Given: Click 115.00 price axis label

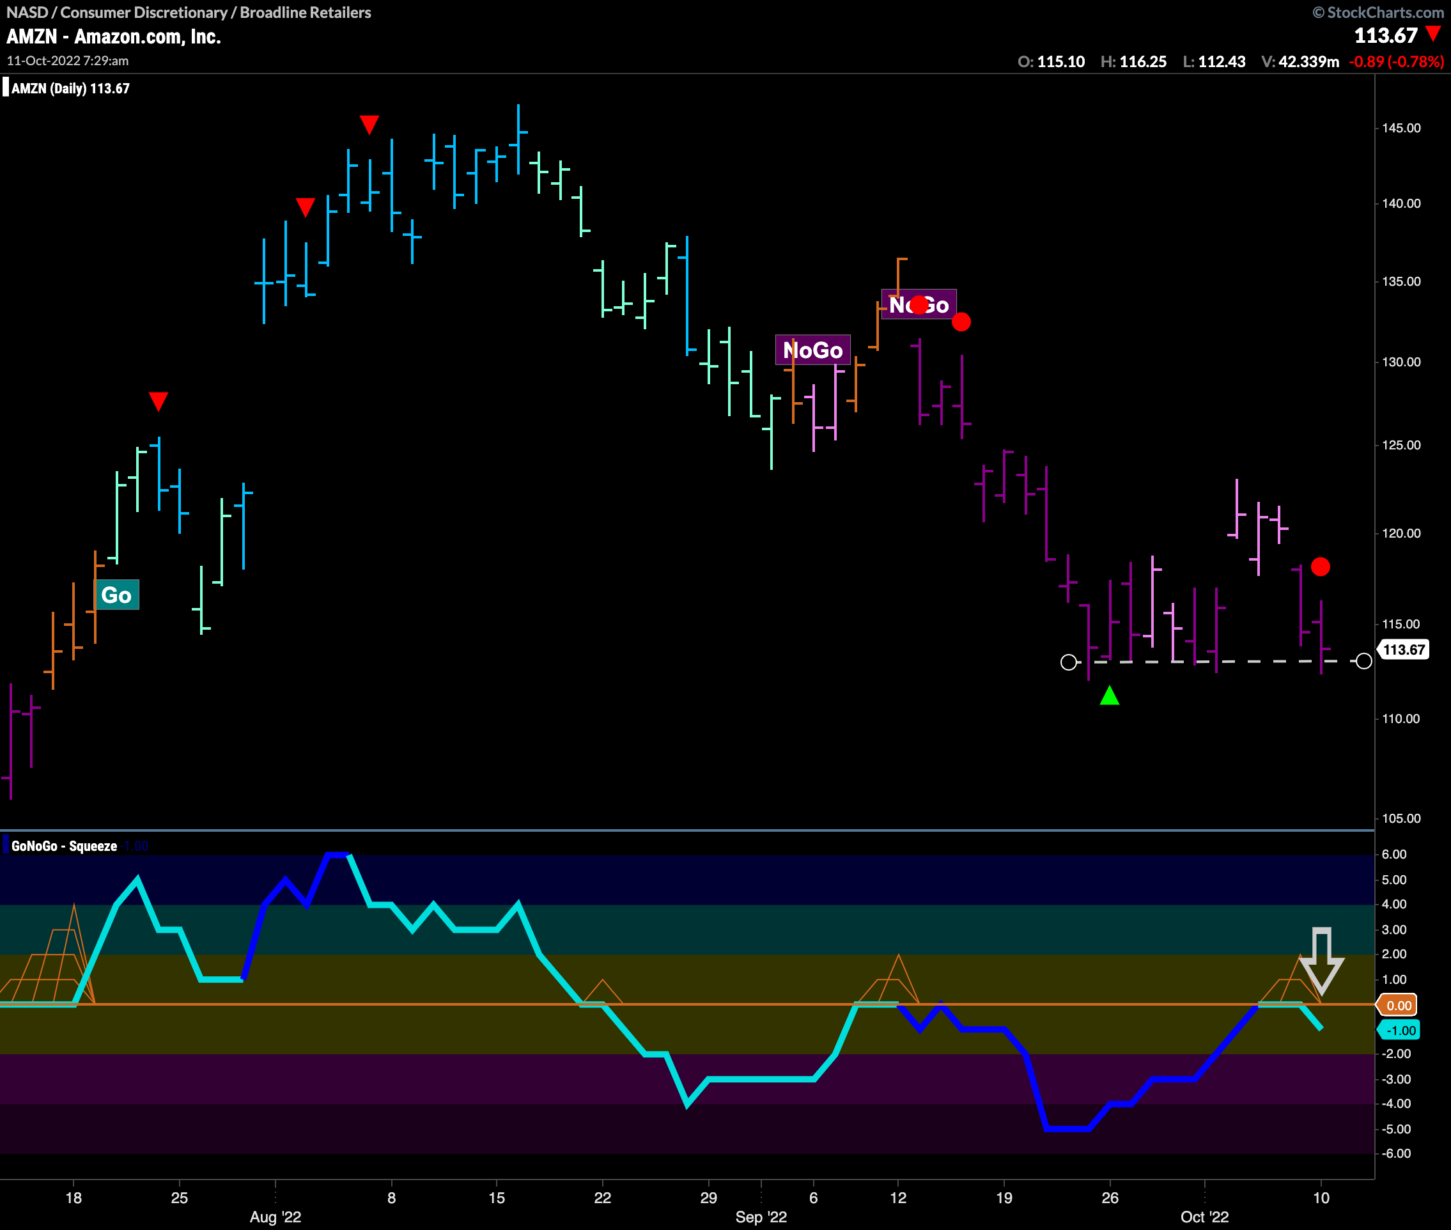Looking at the screenshot, I should (1401, 624).
